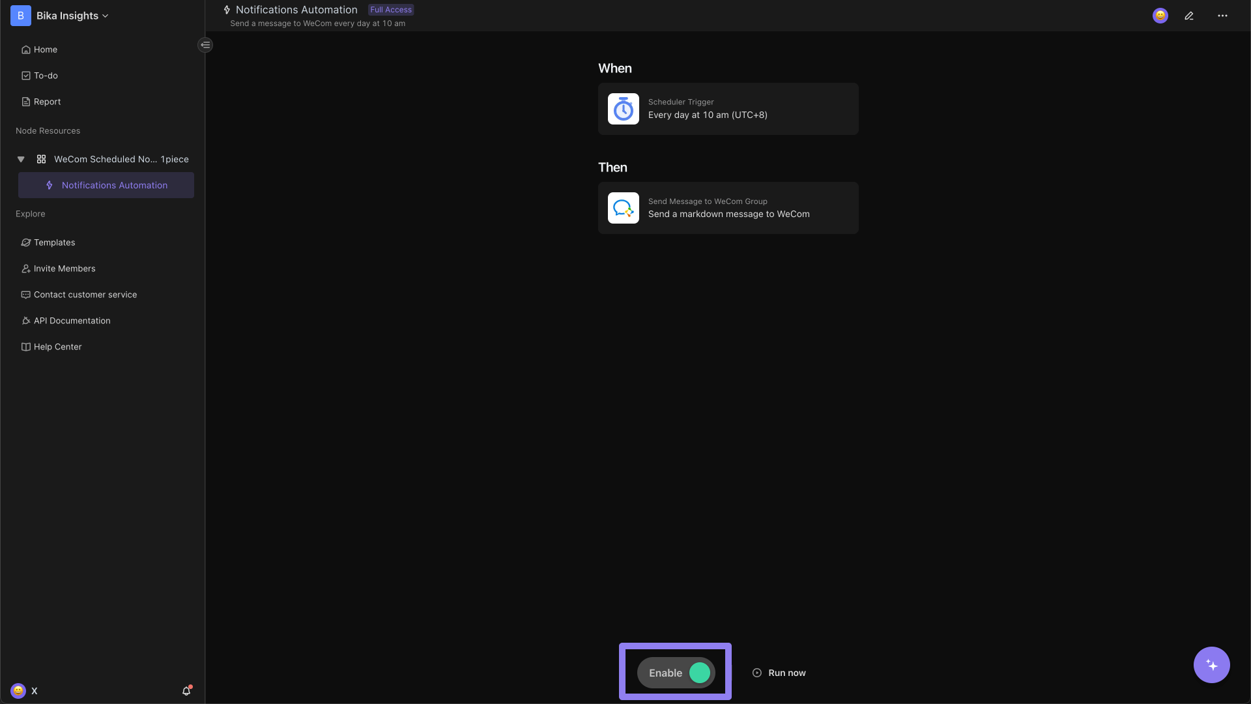Select the Home menu item

click(46, 50)
